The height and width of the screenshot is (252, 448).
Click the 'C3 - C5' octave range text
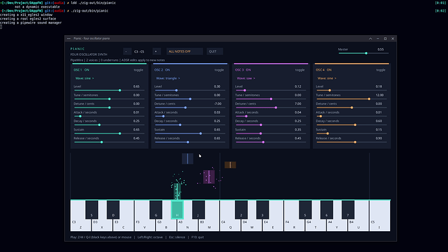(139, 52)
